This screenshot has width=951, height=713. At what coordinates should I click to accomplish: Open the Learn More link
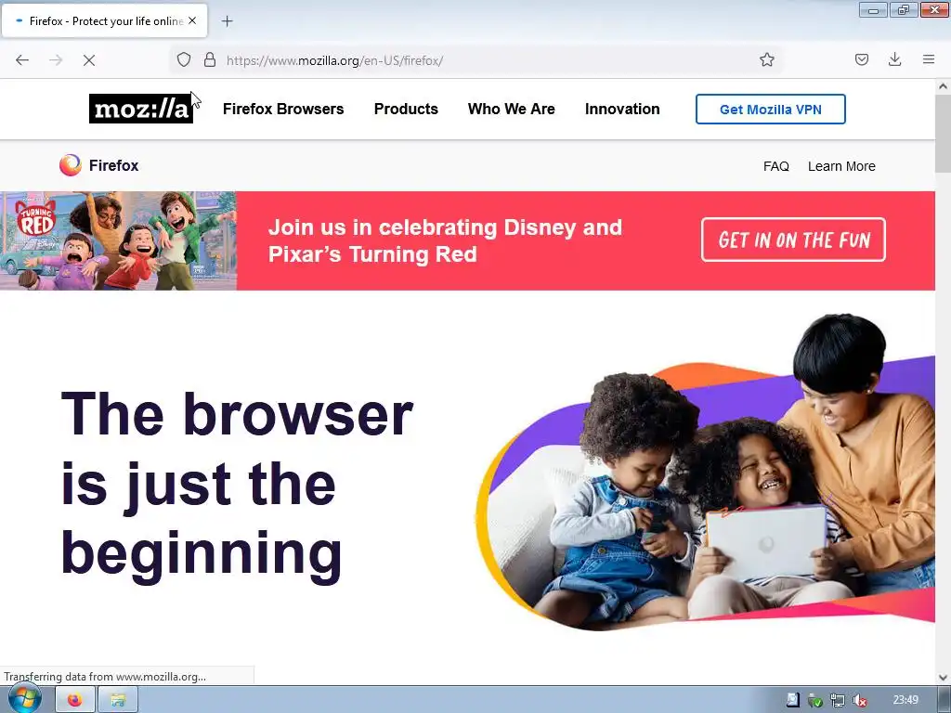(841, 166)
